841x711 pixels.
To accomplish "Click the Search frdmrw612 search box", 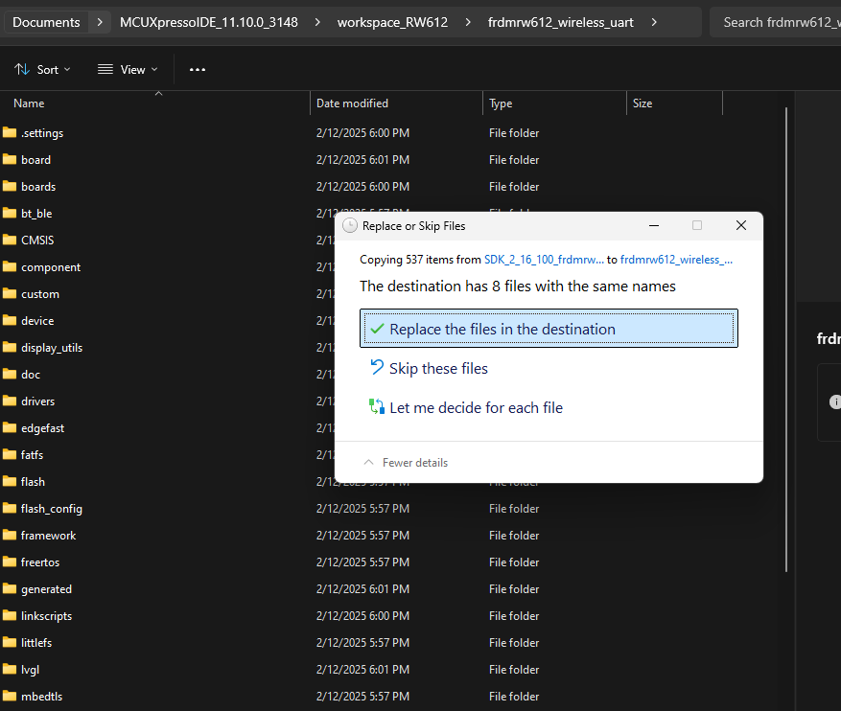I will (775, 22).
